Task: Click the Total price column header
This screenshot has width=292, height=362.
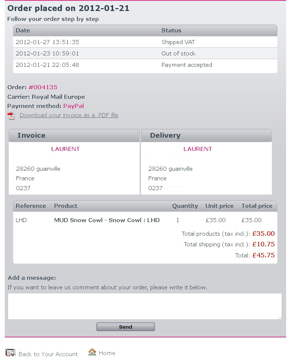Action: coord(257,206)
